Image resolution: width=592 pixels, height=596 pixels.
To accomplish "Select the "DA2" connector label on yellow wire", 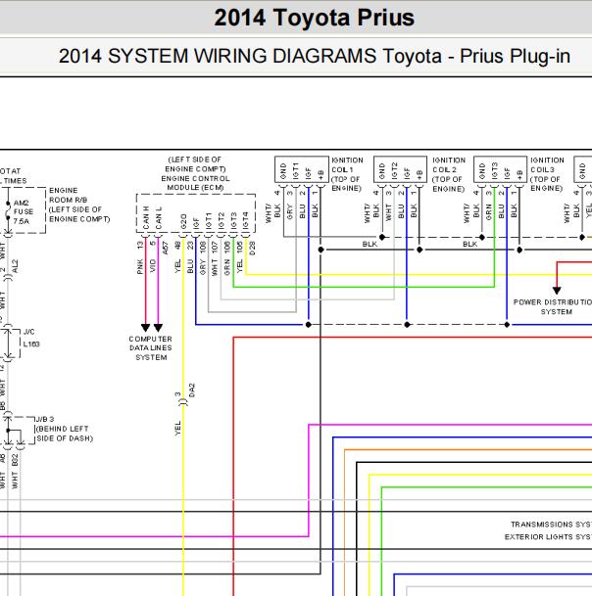I will coord(191,390).
